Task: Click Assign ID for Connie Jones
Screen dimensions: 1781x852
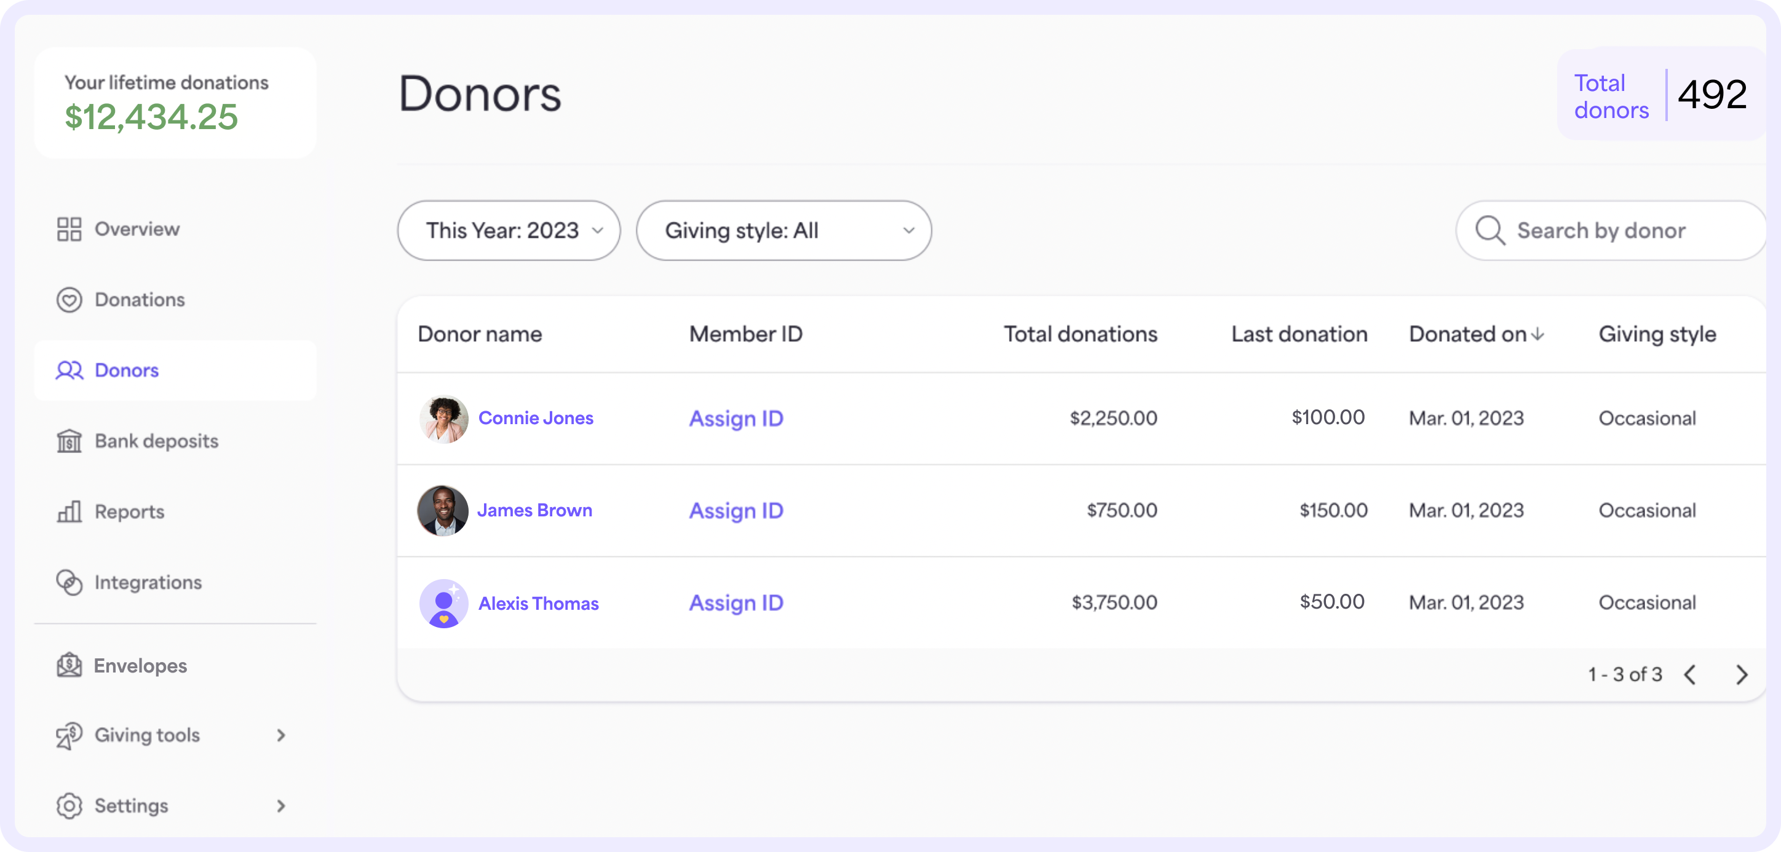Action: [739, 417]
